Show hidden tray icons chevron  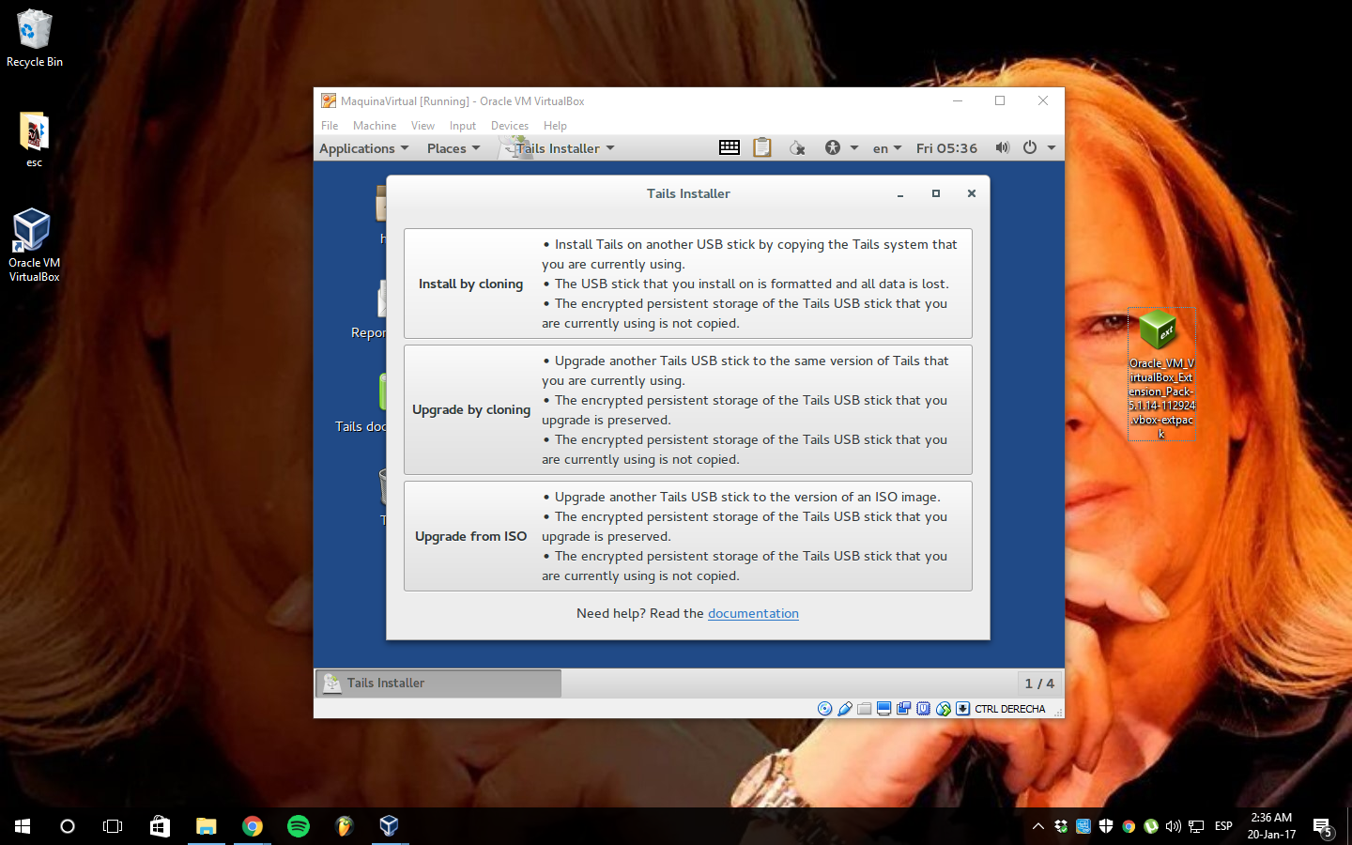click(1037, 826)
